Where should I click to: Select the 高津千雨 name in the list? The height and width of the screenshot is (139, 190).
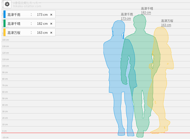click(x=14, y=15)
